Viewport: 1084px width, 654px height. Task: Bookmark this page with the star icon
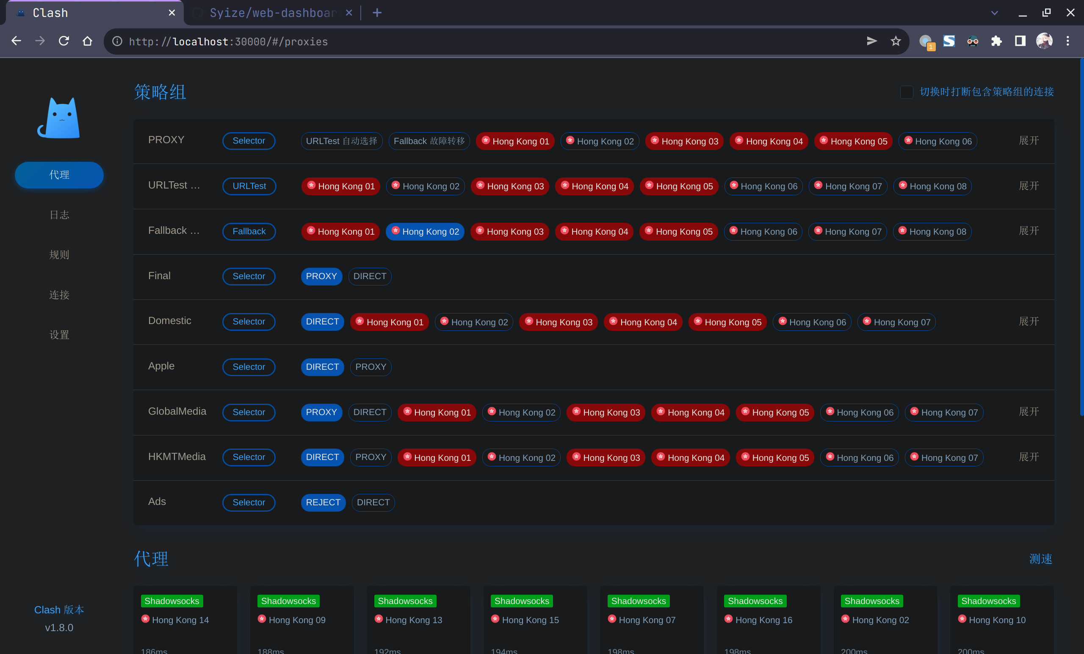coord(895,42)
